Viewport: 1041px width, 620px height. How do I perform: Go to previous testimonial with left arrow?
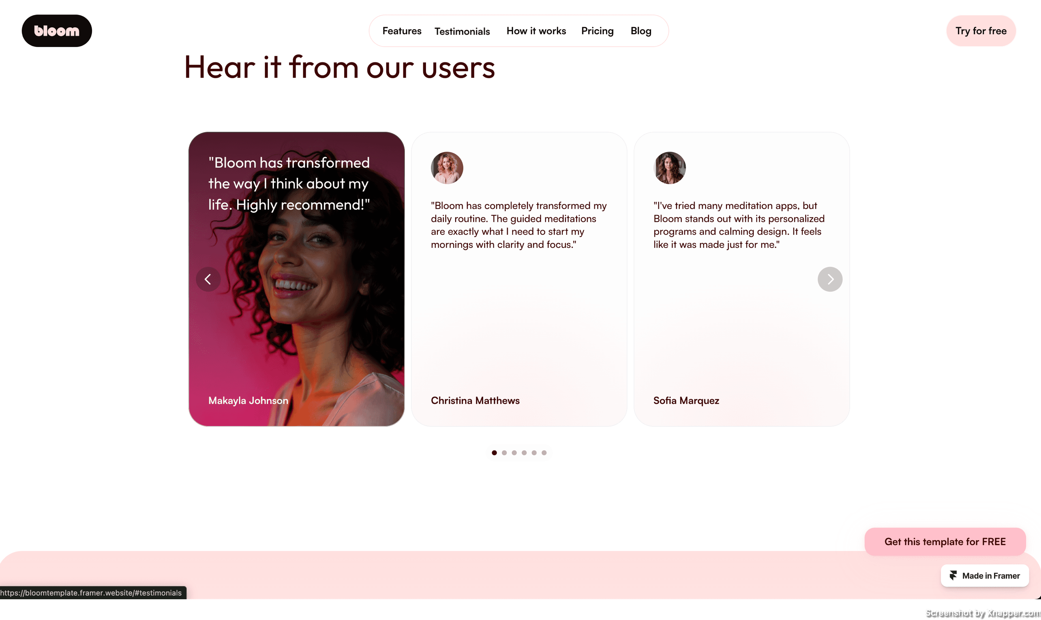click(x=208, y=279)
